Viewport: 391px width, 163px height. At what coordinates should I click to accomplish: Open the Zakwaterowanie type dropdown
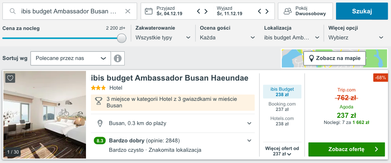tap(163, 38)
